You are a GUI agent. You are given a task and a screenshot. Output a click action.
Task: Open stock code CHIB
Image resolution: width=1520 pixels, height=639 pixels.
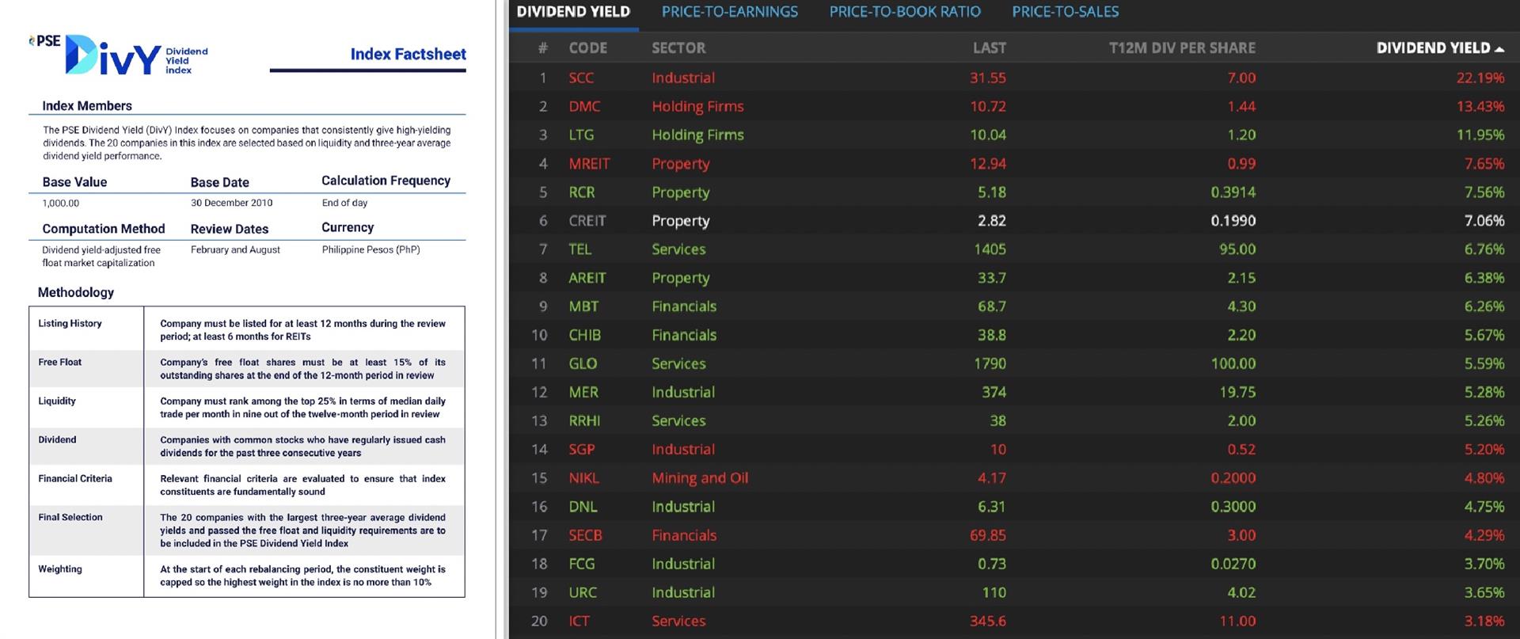pos(584,335)
